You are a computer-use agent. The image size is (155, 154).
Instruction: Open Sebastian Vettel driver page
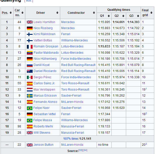pyautogui.click(x=45, y=114)
